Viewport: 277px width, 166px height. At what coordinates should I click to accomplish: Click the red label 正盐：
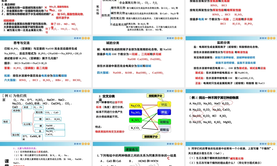click(198, 83)
